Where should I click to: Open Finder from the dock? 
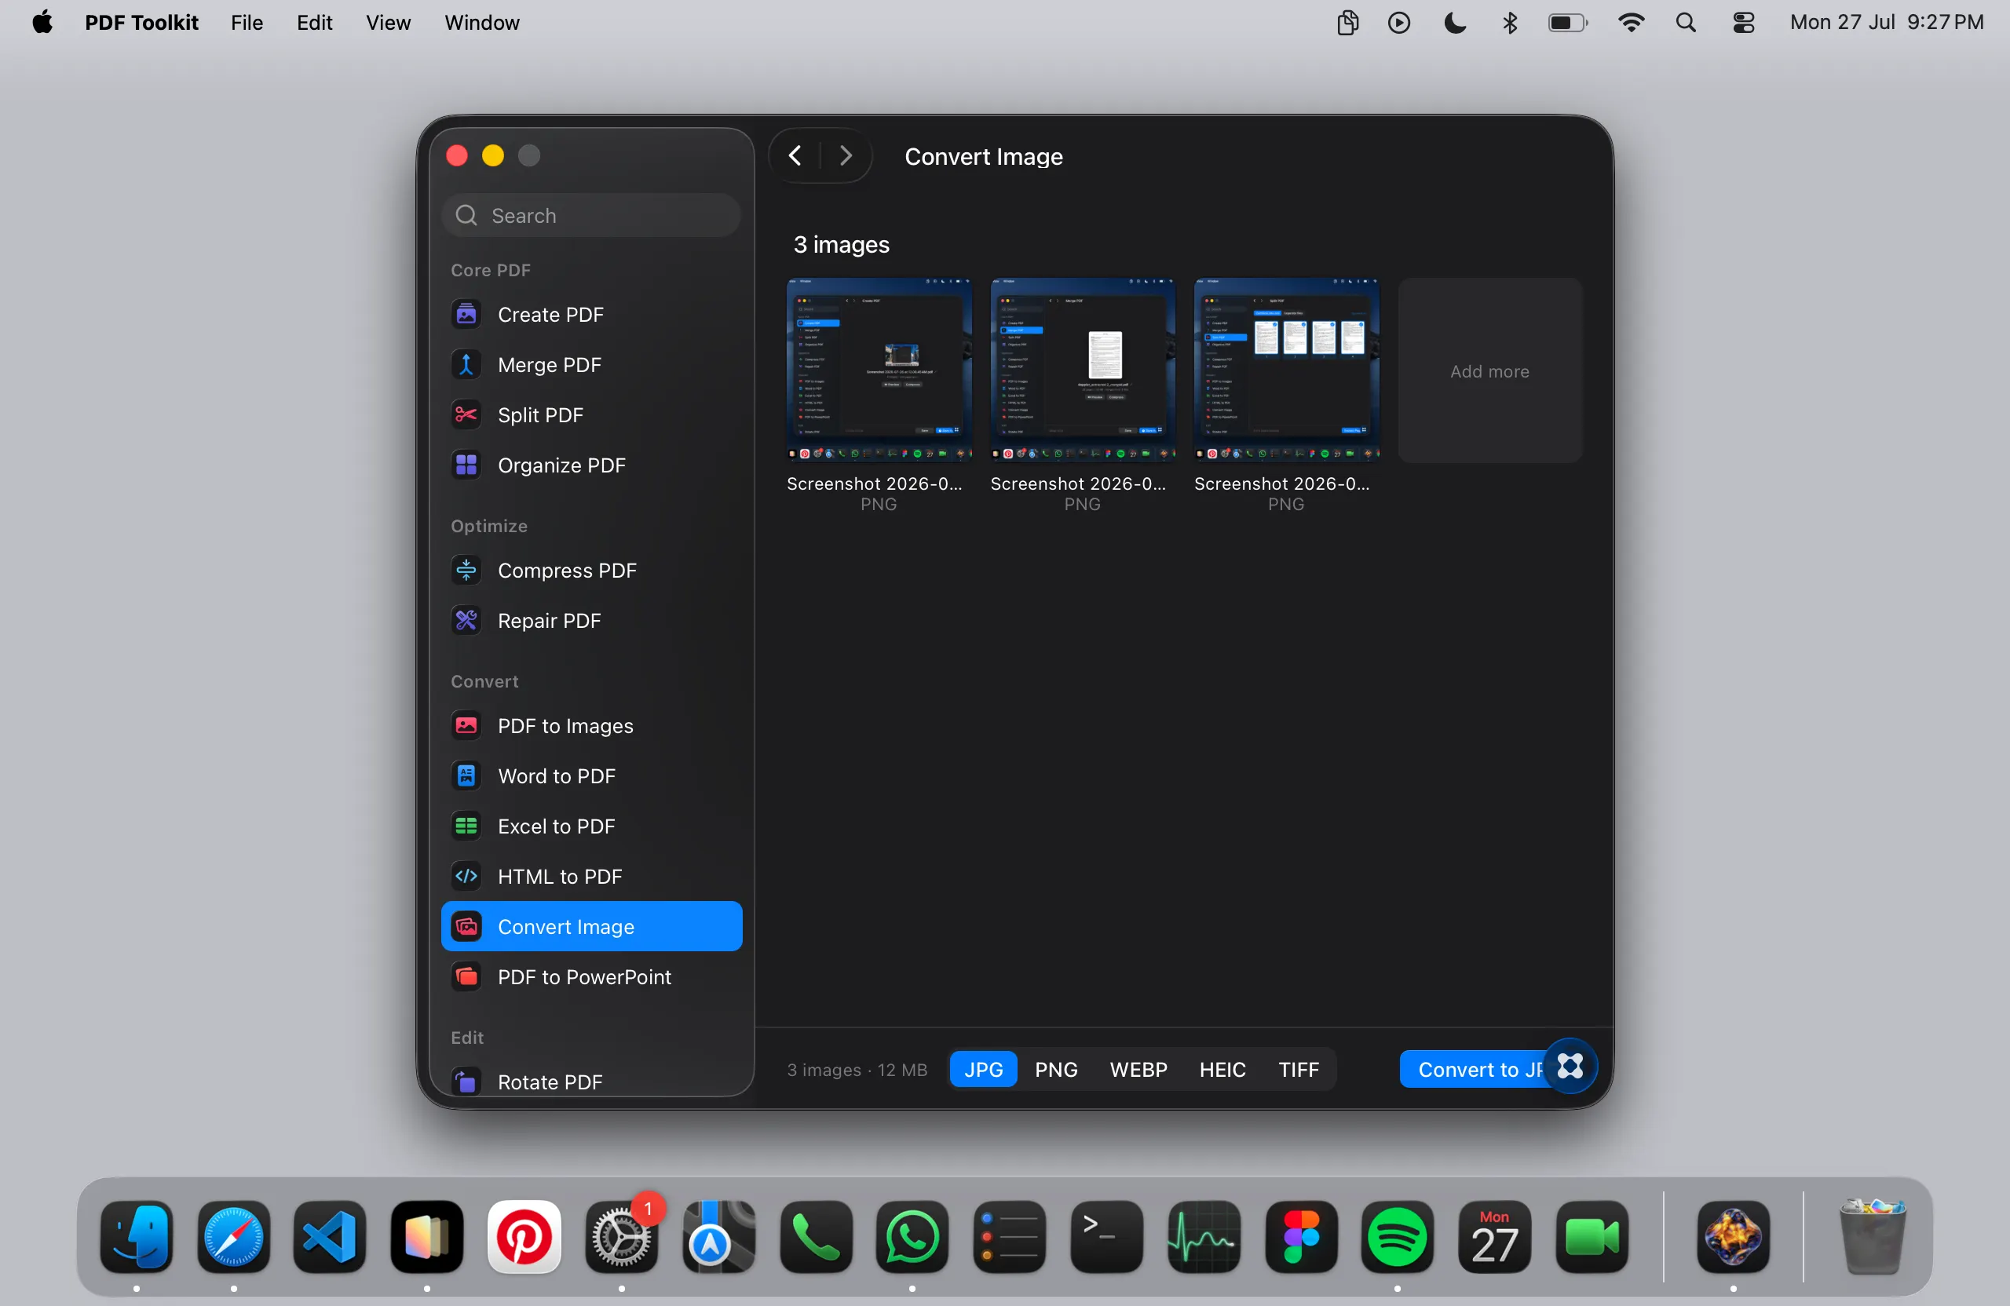137,1237
